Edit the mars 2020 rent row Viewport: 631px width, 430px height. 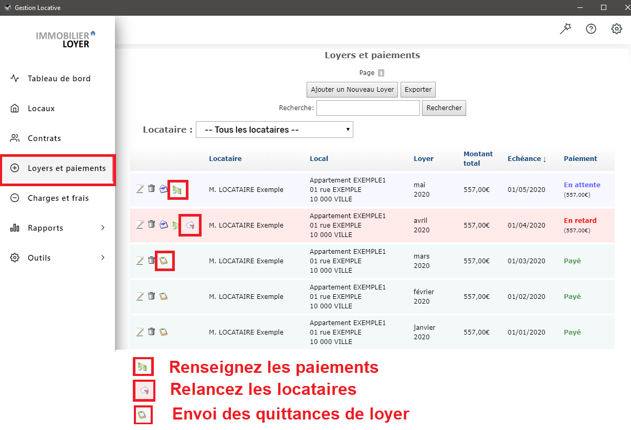click(x=140, y=260)
